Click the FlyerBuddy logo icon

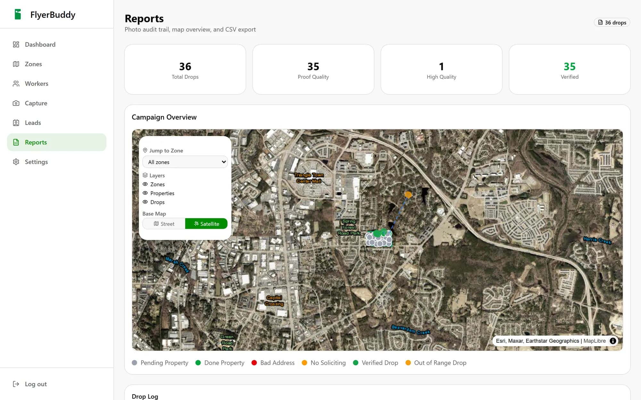[18, 14]
